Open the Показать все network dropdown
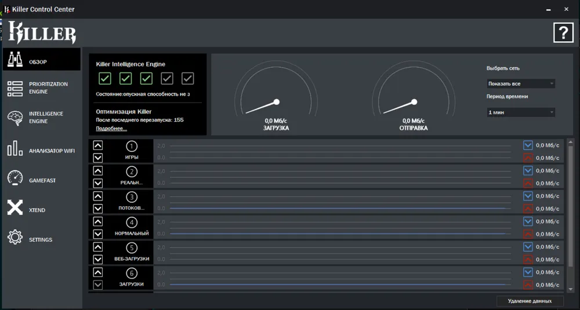Screen dimensions: 580x310 click(521, 83)
